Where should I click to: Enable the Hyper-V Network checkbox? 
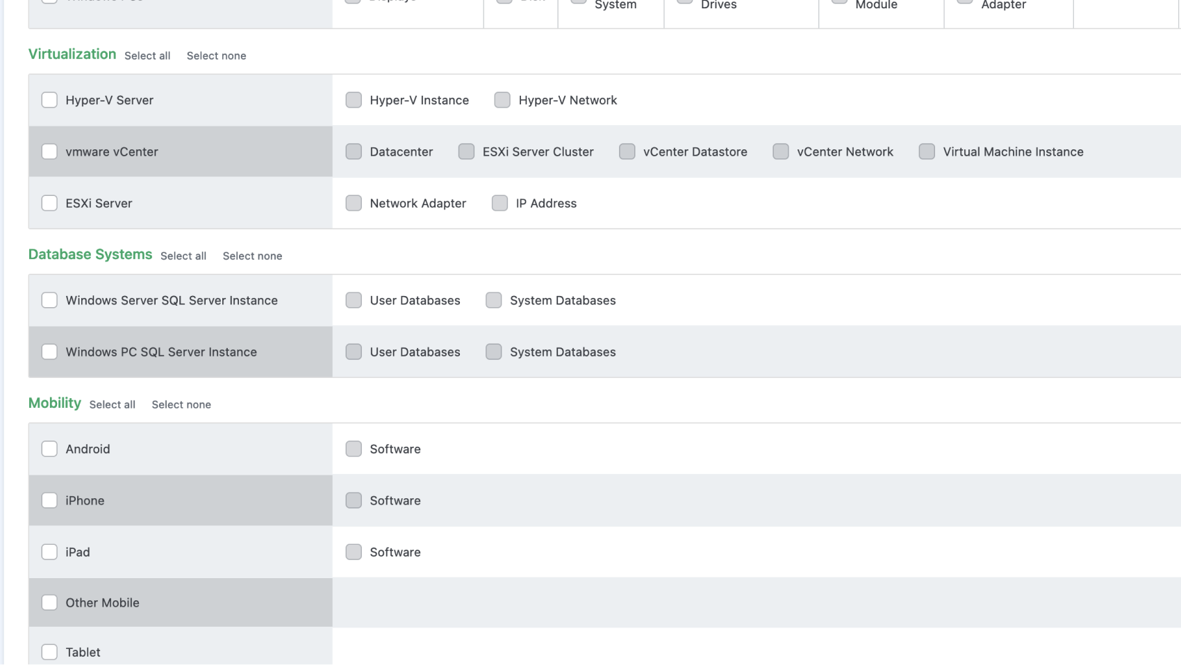pyautogui.click(x=502, y=100)
